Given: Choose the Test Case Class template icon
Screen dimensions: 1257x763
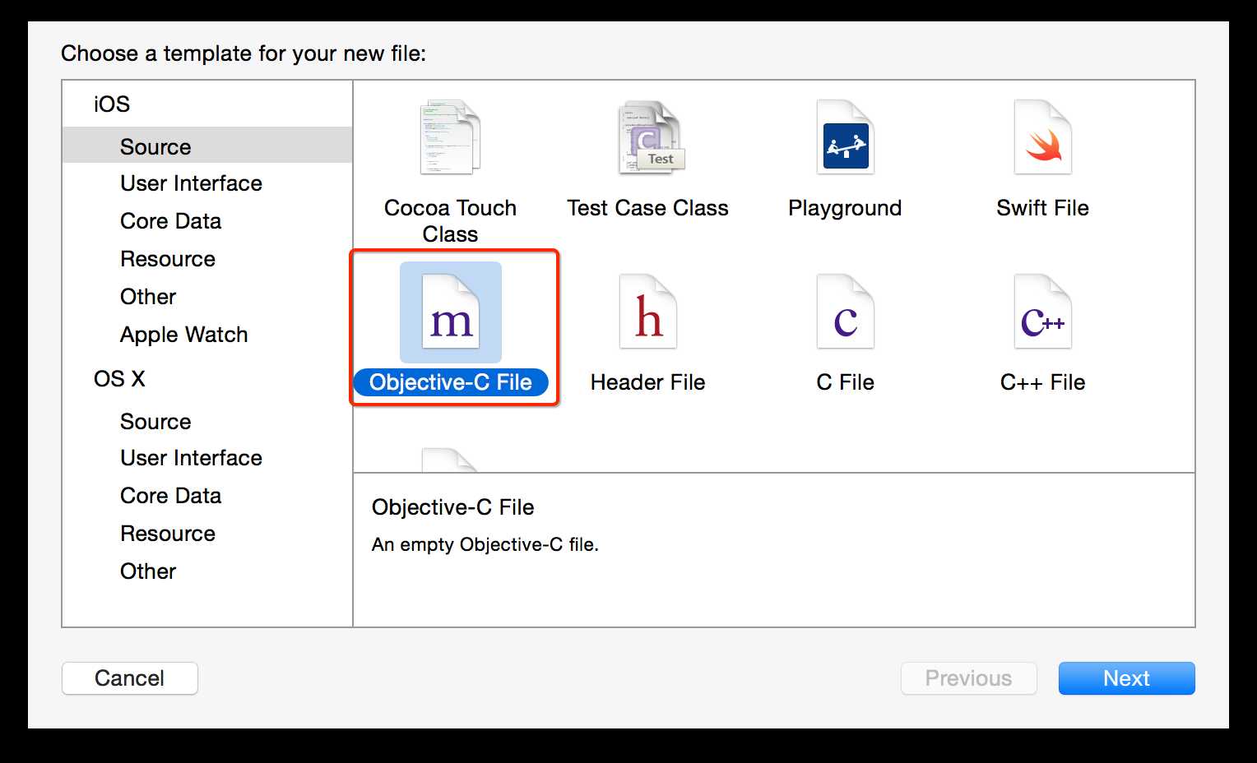Looking at the screenshot, I should click(650, 137).
